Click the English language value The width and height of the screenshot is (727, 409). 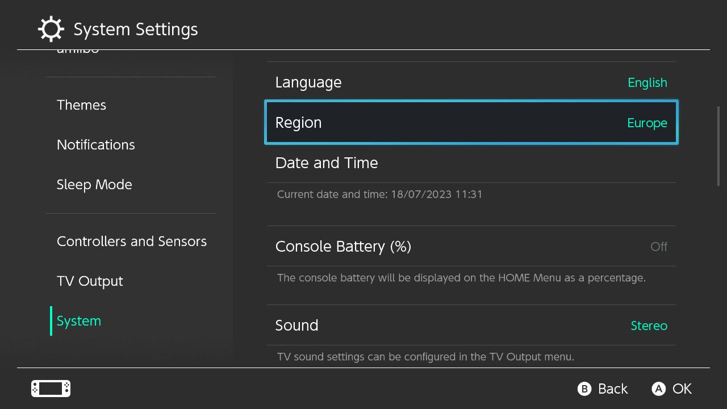click(647, 82)
